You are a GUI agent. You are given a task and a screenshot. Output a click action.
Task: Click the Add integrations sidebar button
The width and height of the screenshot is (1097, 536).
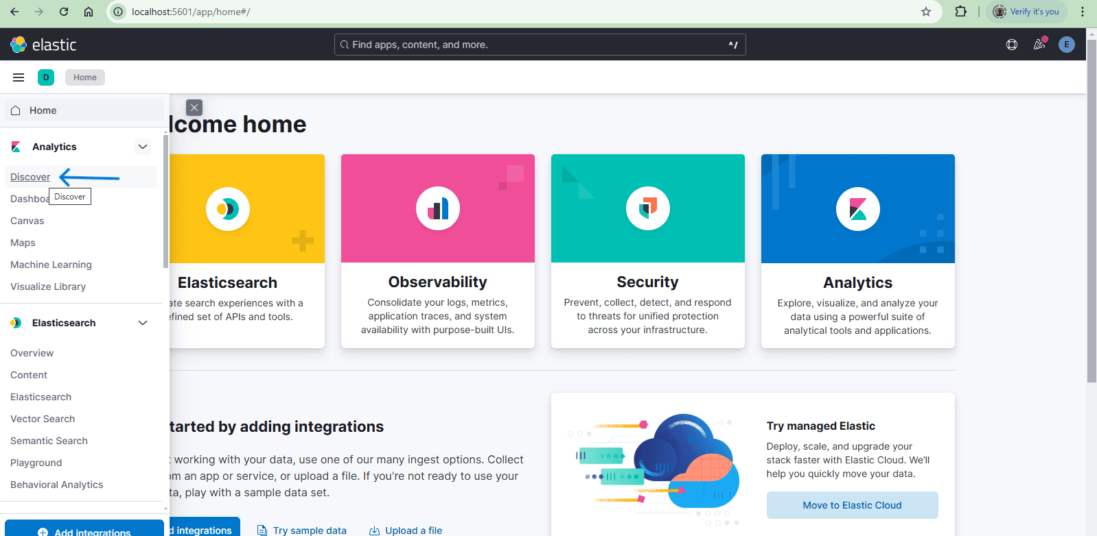(x=84, y=528)
